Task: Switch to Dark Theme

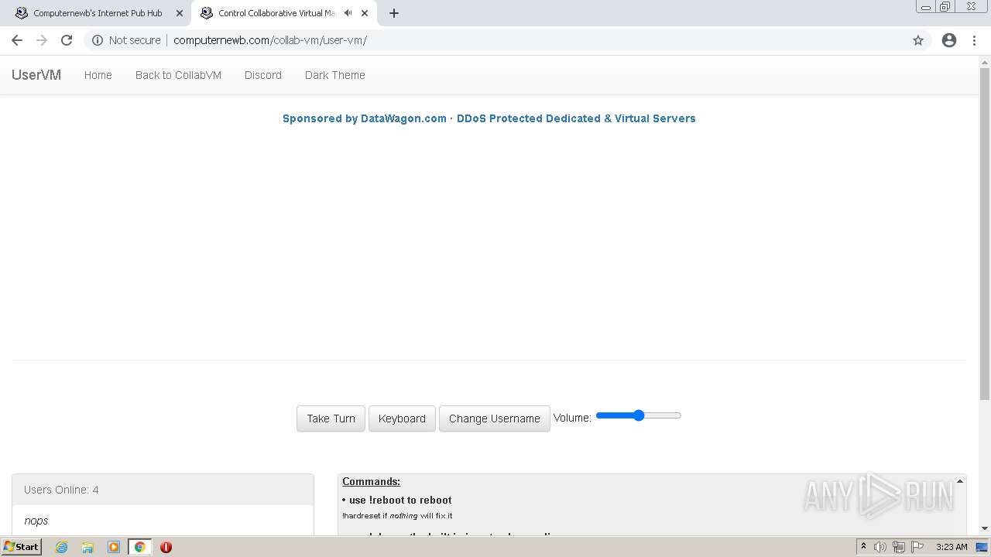Action: click(x=335, y=75)
